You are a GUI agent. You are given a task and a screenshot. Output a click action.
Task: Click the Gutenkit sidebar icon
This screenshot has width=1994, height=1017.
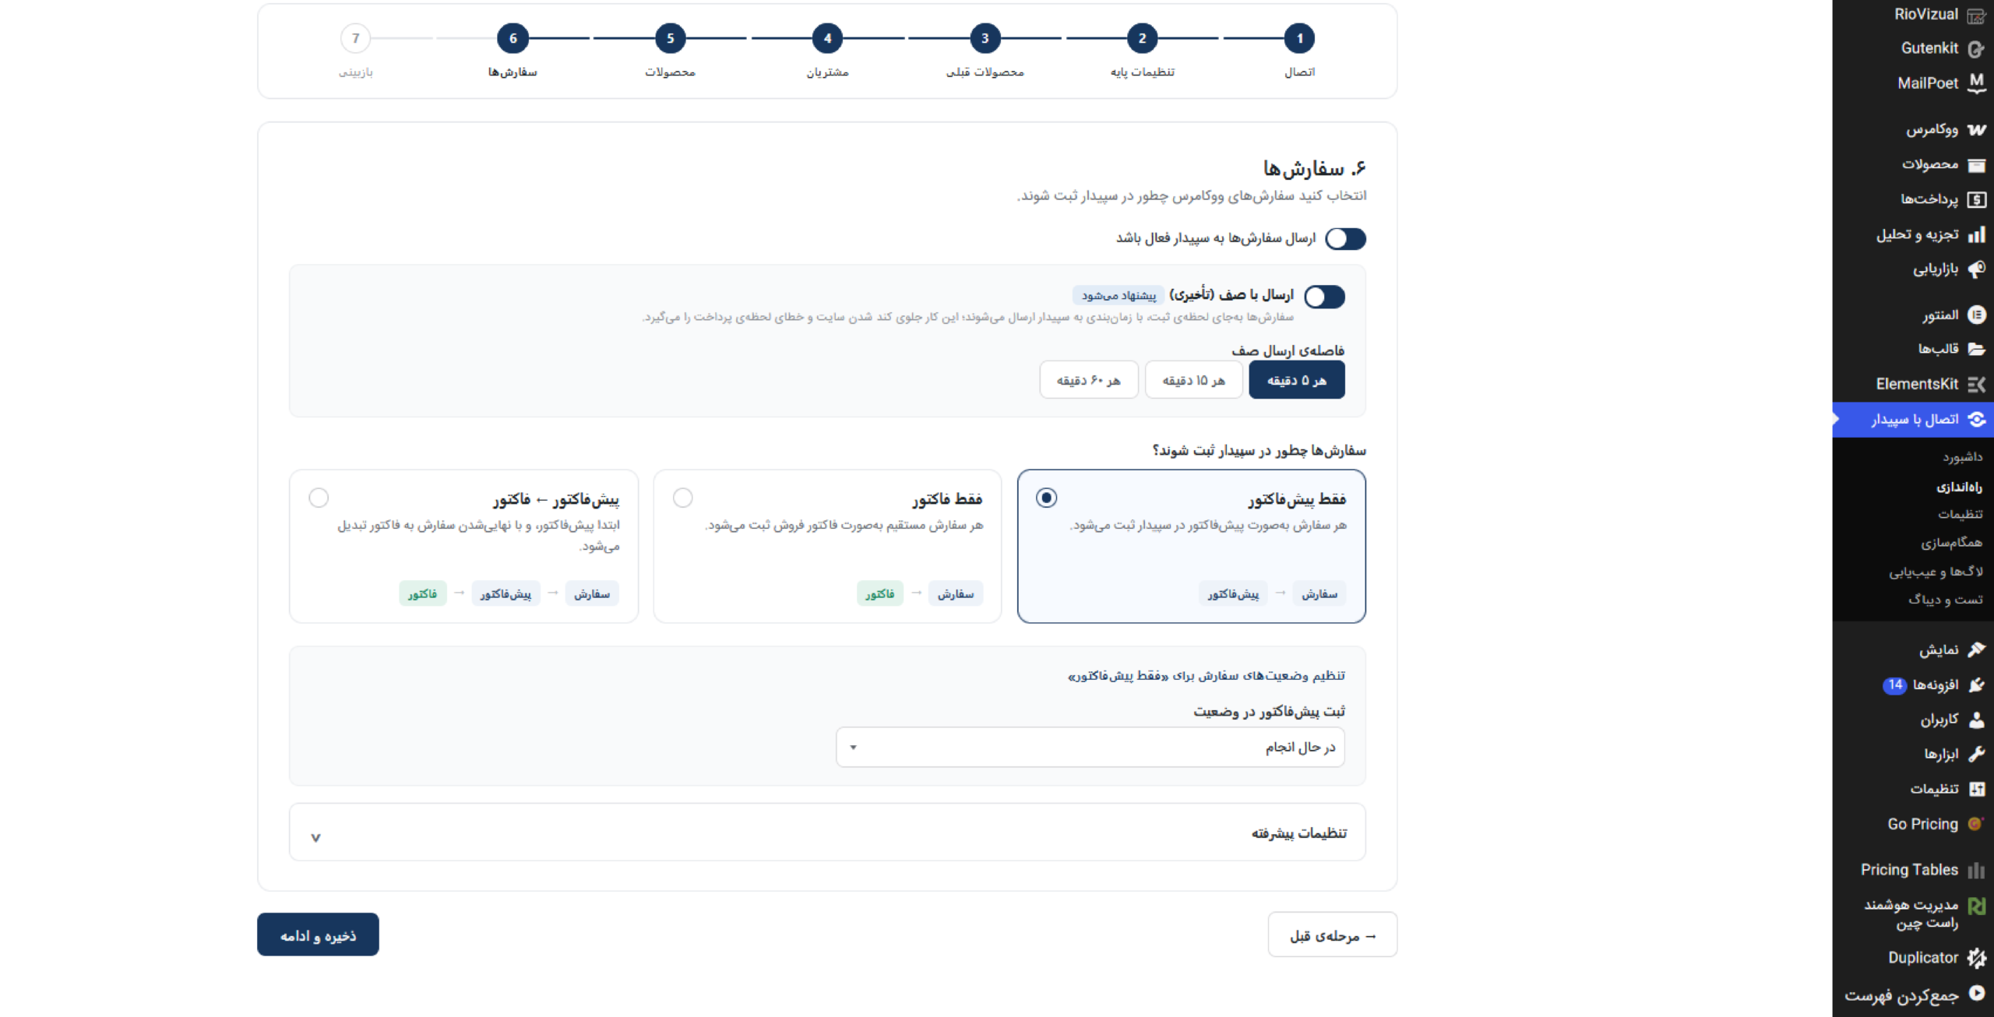1976,48
